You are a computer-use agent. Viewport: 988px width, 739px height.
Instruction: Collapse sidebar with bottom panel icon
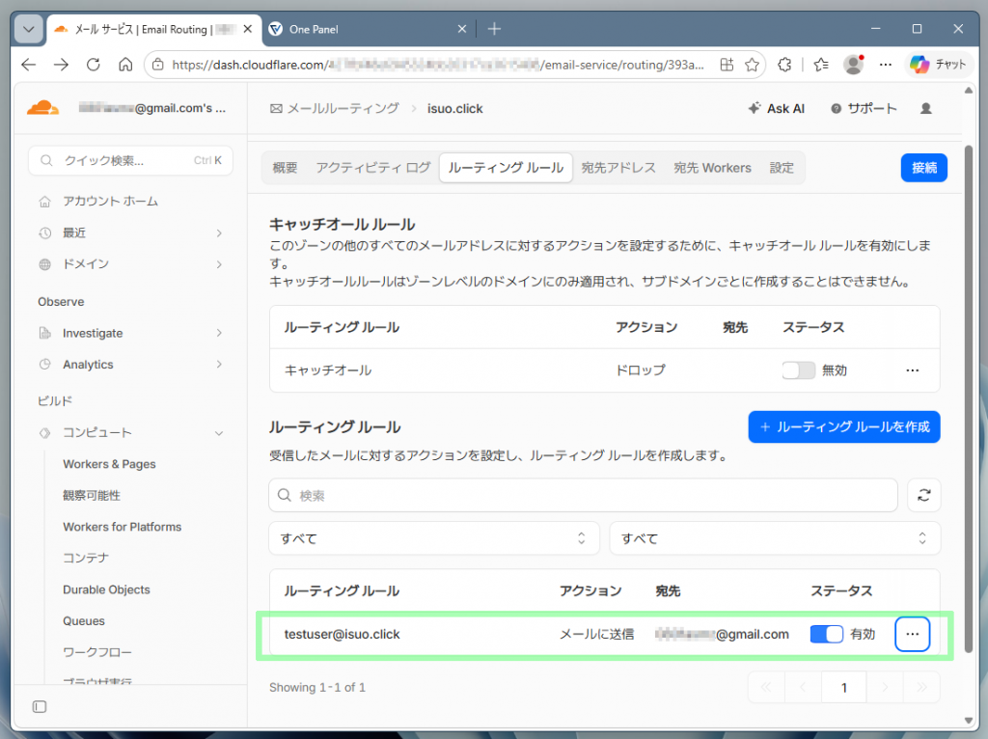pos(39,707)
